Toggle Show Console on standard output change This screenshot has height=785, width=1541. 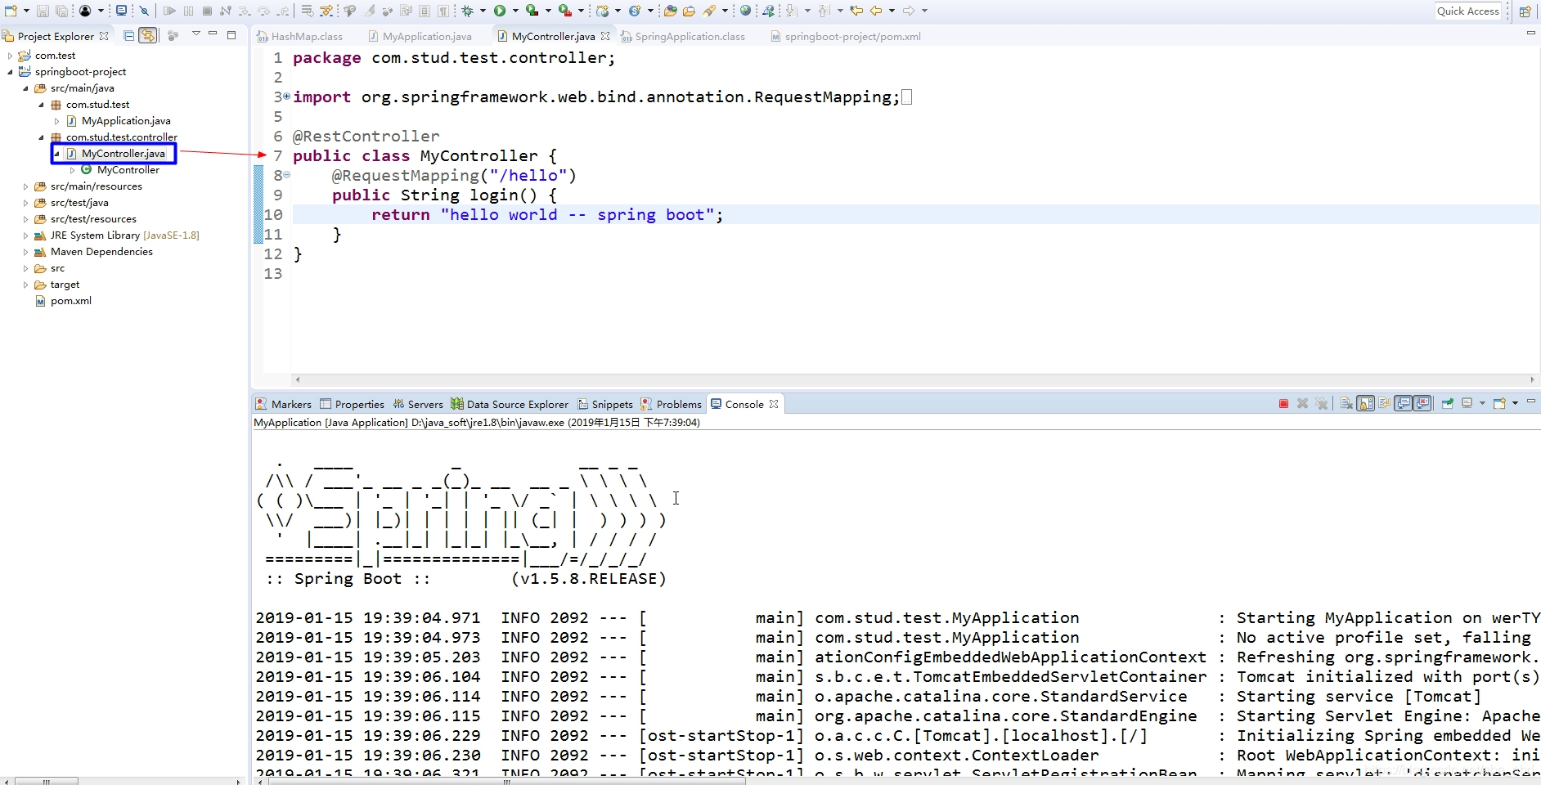tap(1404, 404)
